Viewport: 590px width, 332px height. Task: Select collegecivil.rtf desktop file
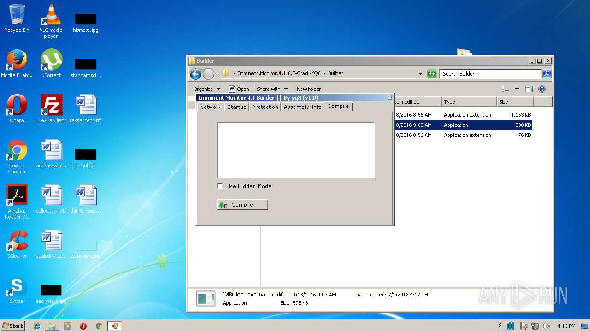pyautogui.click(x=51, y=199)
